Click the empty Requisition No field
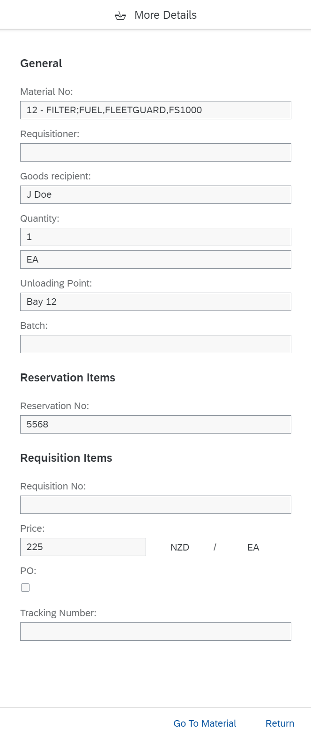This screenshot has height=737, width=311. tap(155, 504)
